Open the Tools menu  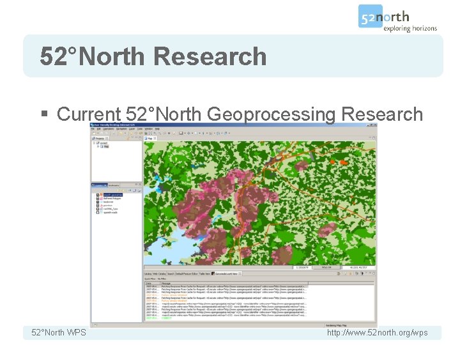140,129
